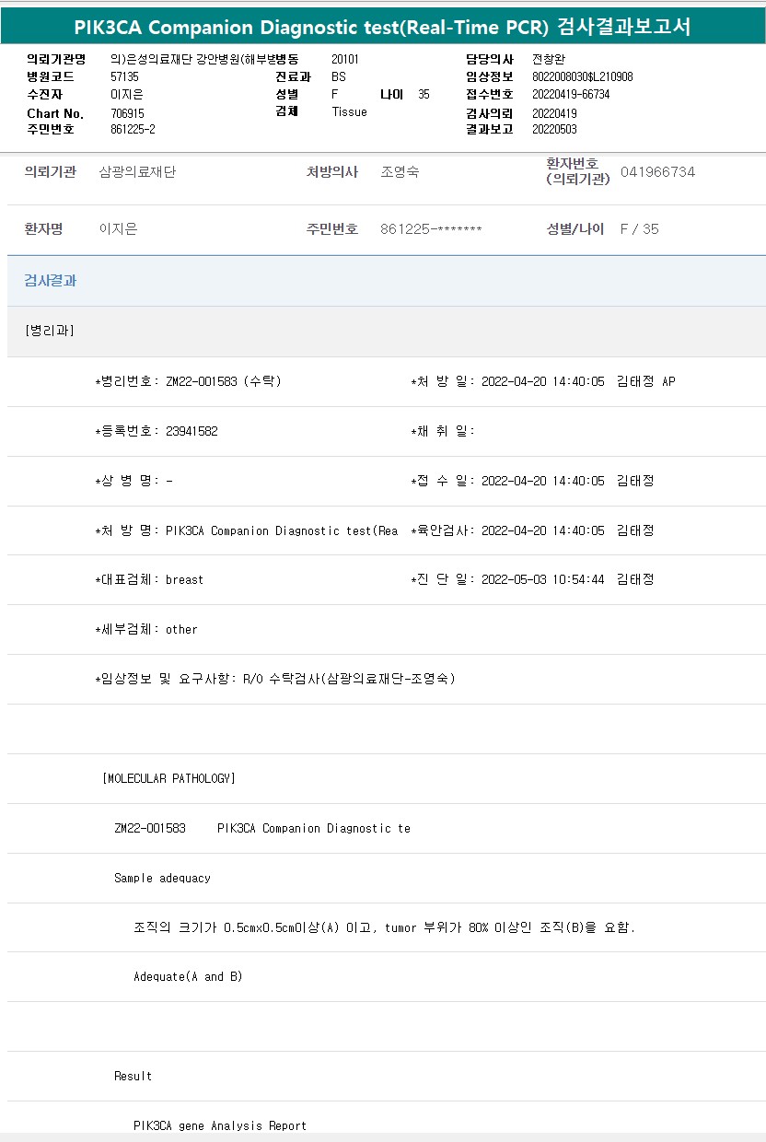Click the [병리과] section row
Viewport: 766px width, 1142px height.
[x=50, y=331]
